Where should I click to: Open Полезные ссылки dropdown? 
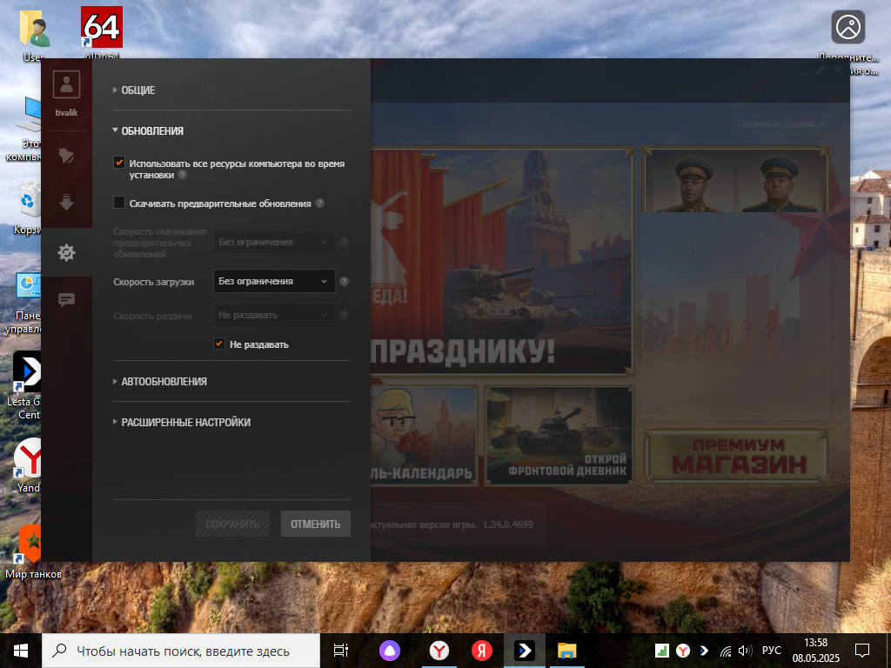780,124
